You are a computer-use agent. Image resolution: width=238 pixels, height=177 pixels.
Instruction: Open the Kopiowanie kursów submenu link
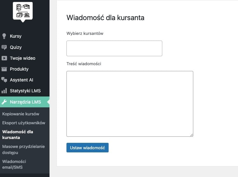tap(21, 114)
